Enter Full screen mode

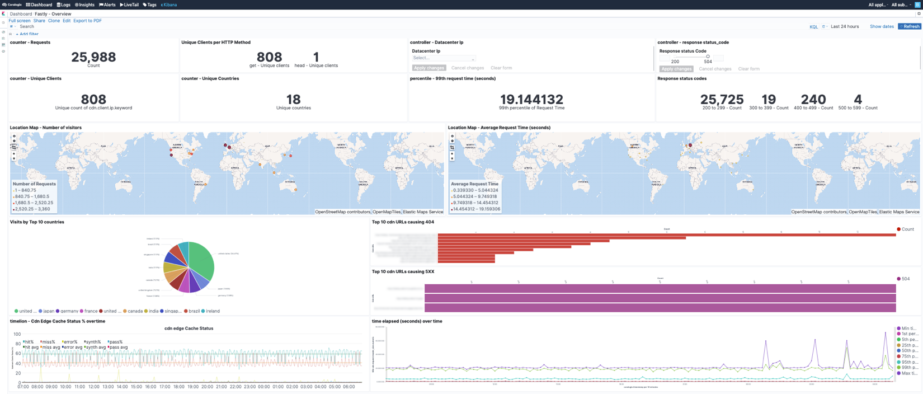(20, 21)
